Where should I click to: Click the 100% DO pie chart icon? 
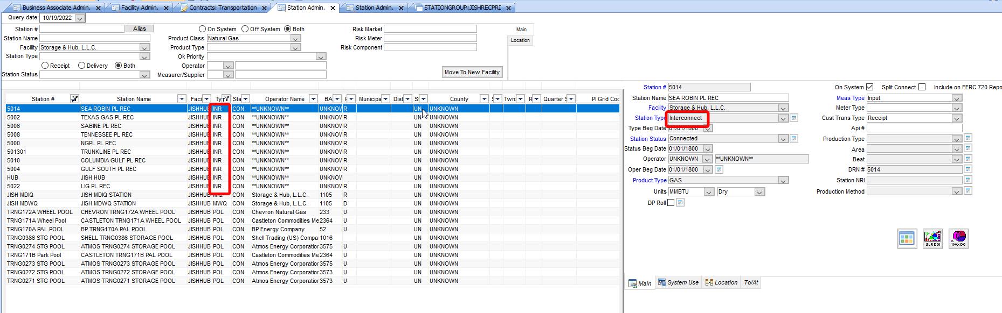(958, 238)
